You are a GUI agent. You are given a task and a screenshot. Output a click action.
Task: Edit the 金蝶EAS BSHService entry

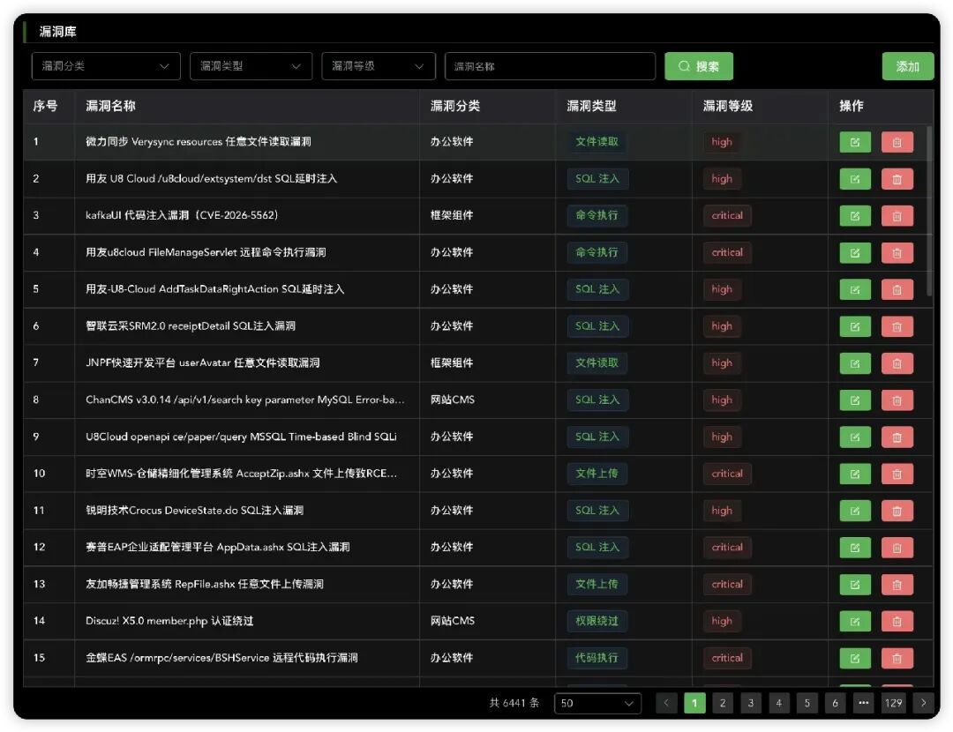854,658
